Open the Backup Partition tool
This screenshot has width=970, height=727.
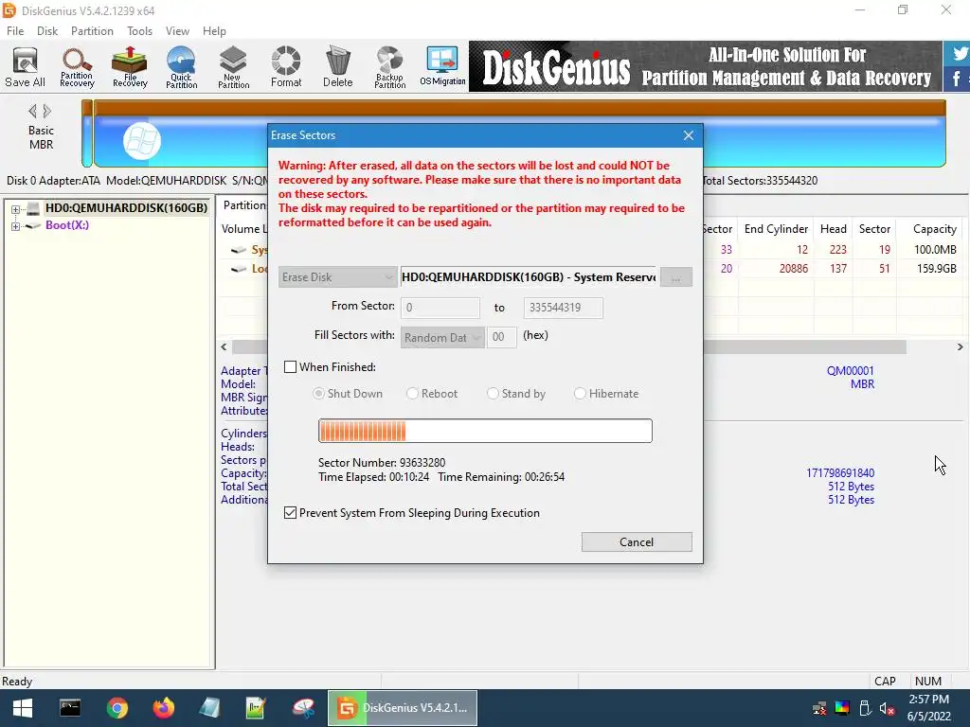pyautogui.click(x=389, y=66)
